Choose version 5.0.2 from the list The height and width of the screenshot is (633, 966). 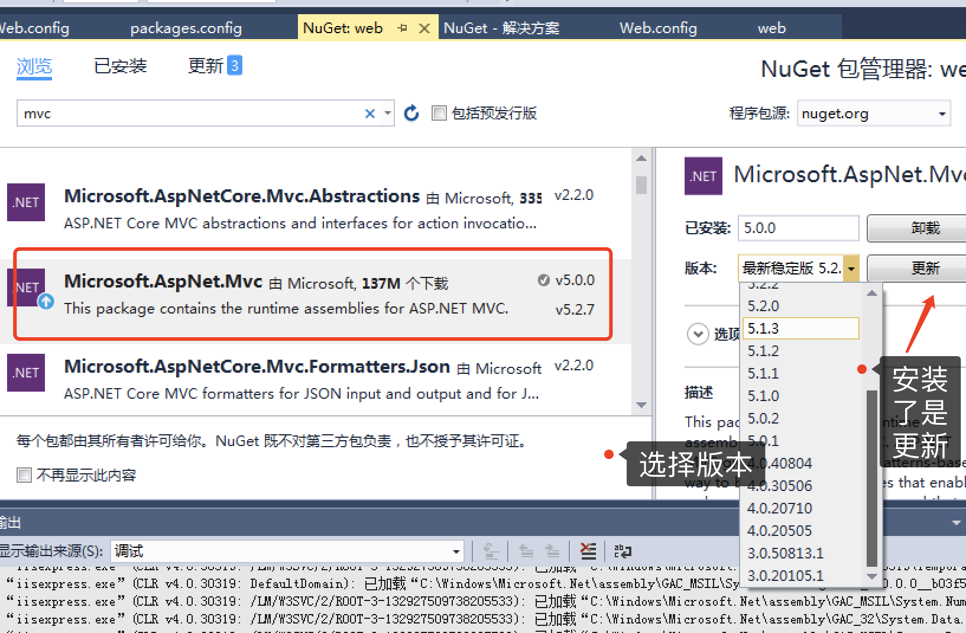(800, 418)
